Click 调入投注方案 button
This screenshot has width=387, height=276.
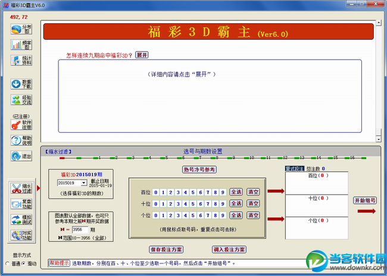tap(229, 250)
